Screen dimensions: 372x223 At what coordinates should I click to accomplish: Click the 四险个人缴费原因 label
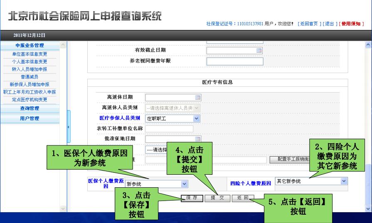[251, 183]
